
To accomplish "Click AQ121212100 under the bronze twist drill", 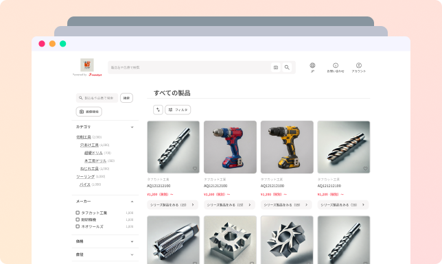I will (x=329, y=186).
